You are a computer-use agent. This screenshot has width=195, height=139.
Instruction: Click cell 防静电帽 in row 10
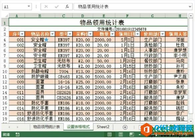click(40, 72)
